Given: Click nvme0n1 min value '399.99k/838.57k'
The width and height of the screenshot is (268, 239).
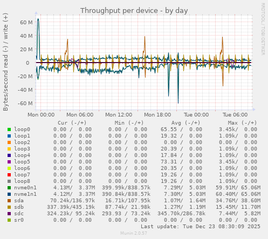Looking at the screenshot, I should (x=126, y=188).
